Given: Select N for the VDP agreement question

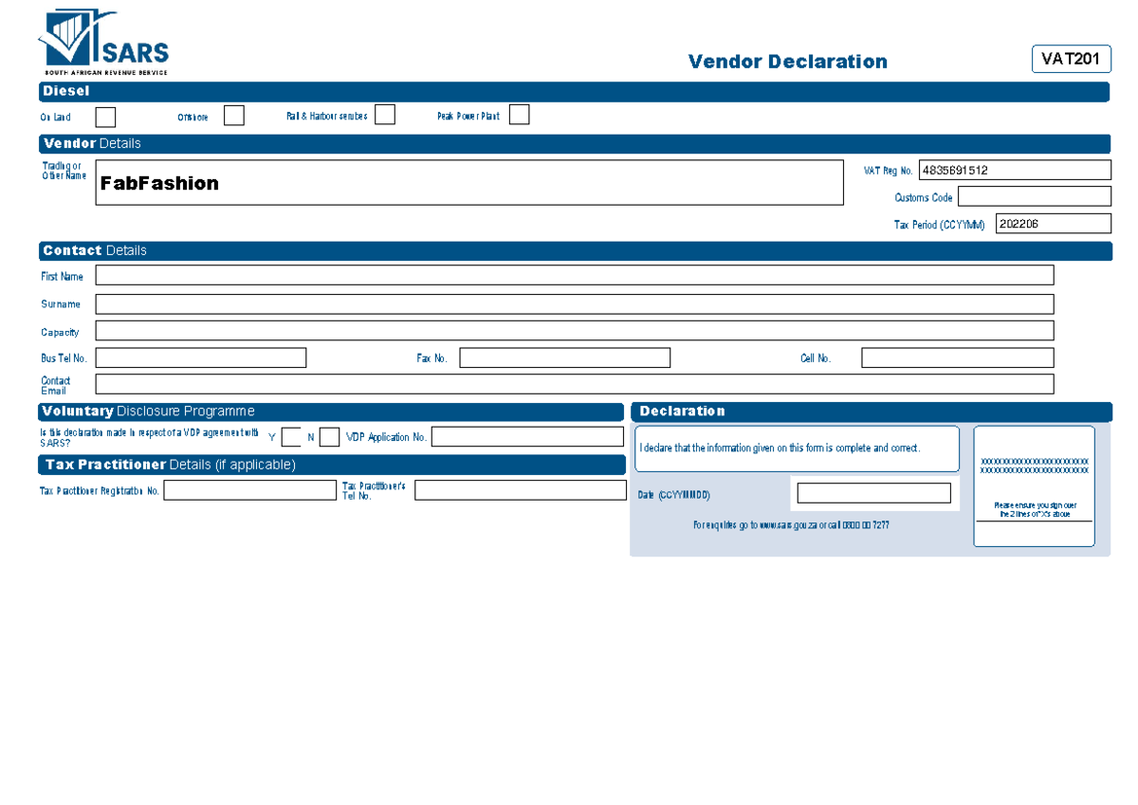Looking at the screenshot, I should pyautogui.click(x=329, y=437).
